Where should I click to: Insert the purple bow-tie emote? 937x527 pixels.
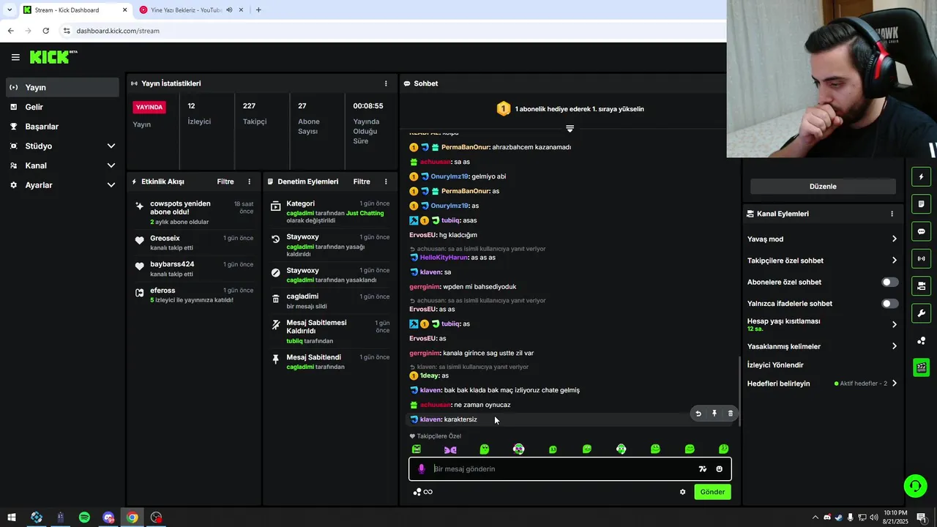(x=450, y=449)
